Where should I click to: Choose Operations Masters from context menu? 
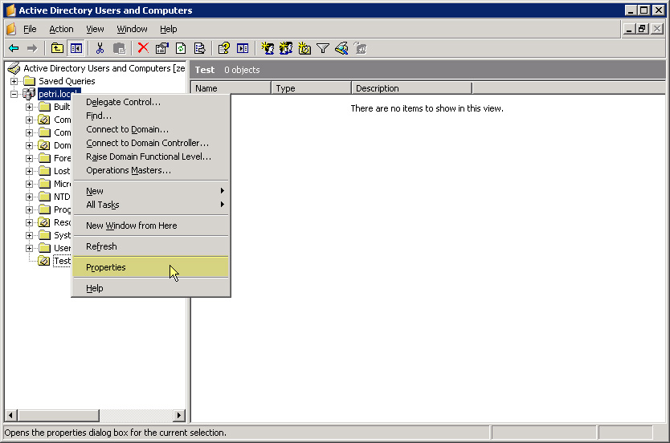[151, 170]
